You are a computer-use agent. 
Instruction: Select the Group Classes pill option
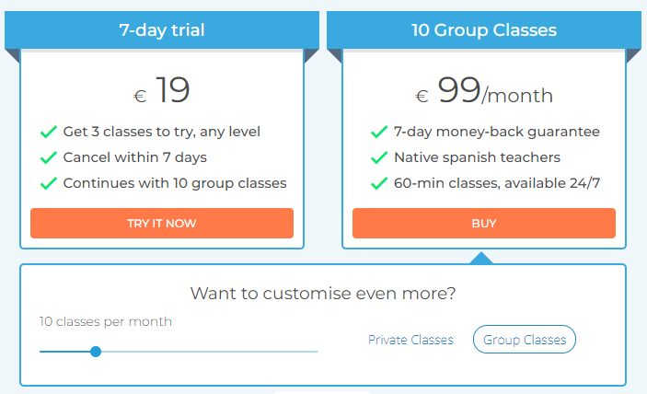tap(525, 340)
